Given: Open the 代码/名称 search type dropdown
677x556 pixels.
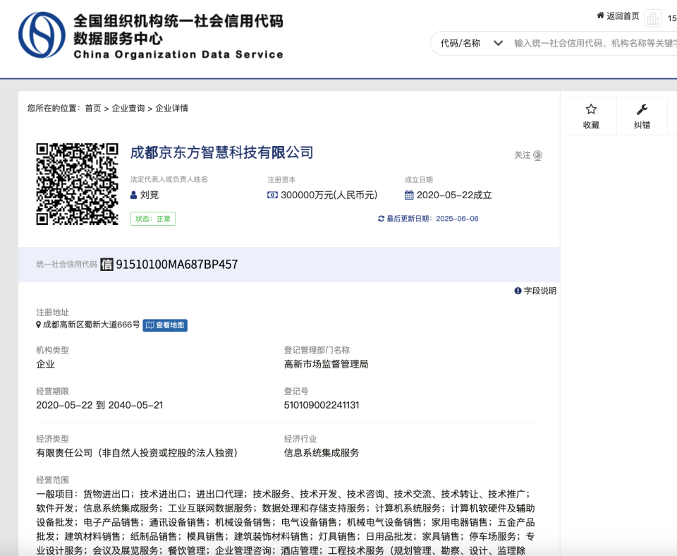Looking at the screenshot, I should (x=472, y=43).
